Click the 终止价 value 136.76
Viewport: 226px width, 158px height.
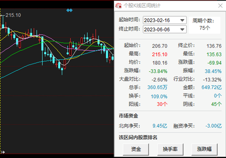214,46
